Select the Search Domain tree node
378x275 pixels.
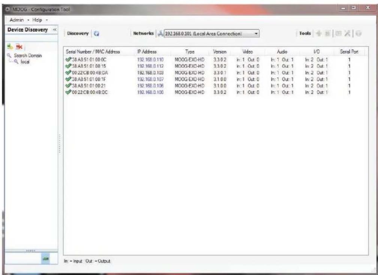coord(28,56)
